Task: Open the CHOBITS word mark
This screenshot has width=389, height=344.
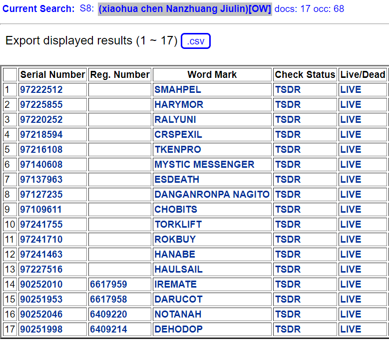Action: click(x=176, y=209)
